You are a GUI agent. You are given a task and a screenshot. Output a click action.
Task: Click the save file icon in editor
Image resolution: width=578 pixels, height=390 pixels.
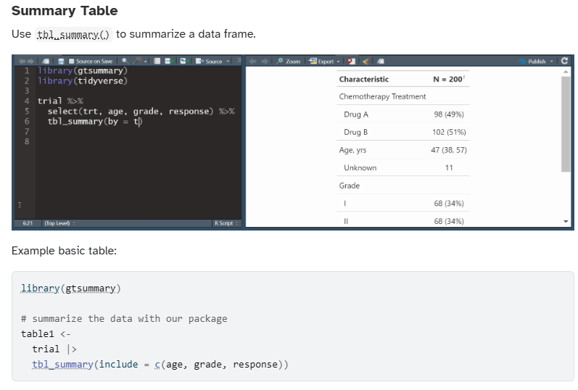coord(62,62)
